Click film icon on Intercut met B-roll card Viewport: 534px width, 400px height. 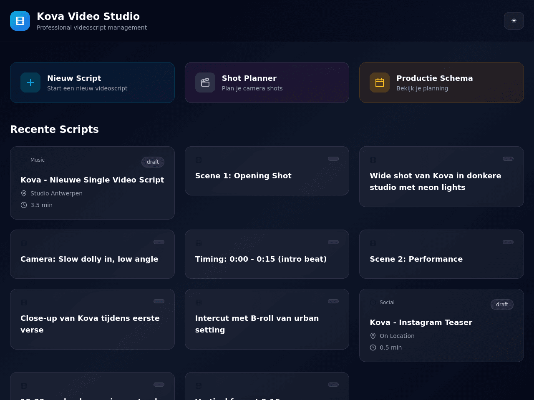[199, 302]
